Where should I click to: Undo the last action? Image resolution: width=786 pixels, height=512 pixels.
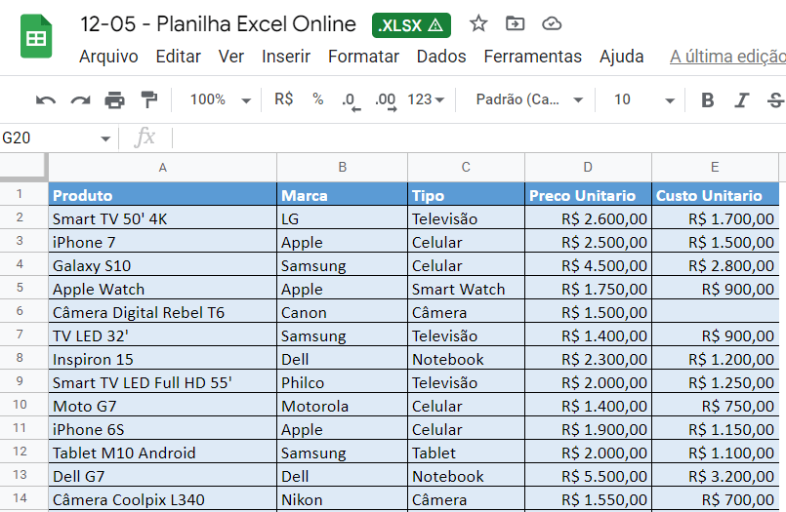click(46, 100)
